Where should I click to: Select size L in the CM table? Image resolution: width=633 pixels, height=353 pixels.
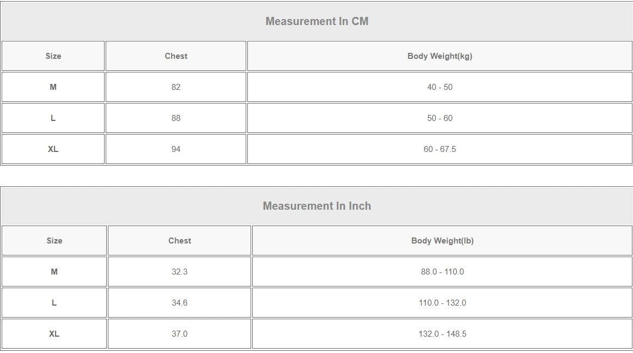tap(53, 118)
